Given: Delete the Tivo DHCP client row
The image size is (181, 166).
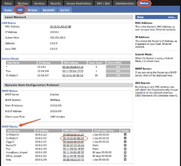Looking at the screenshot, I should [x=125, y=149].
